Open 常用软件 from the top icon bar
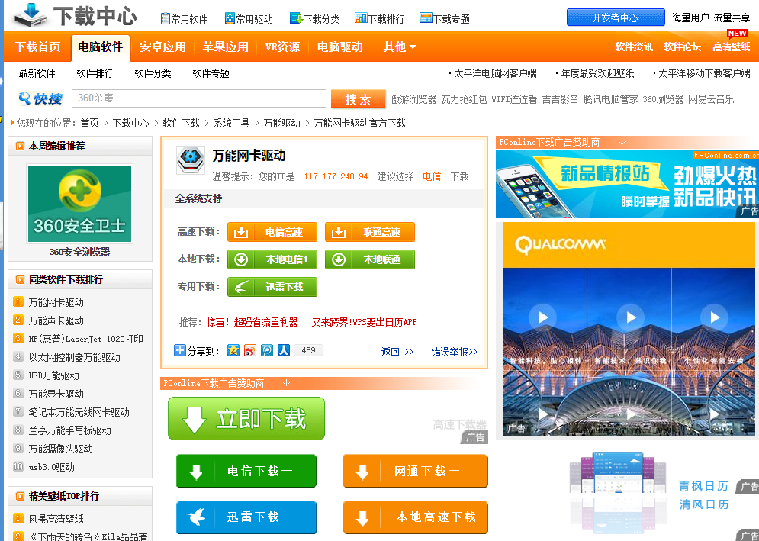Screen dimensions: 759x541 point(185,19)
